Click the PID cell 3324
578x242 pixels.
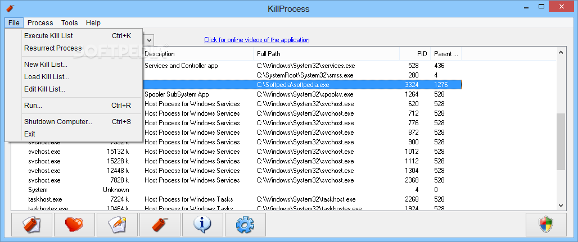412,85
